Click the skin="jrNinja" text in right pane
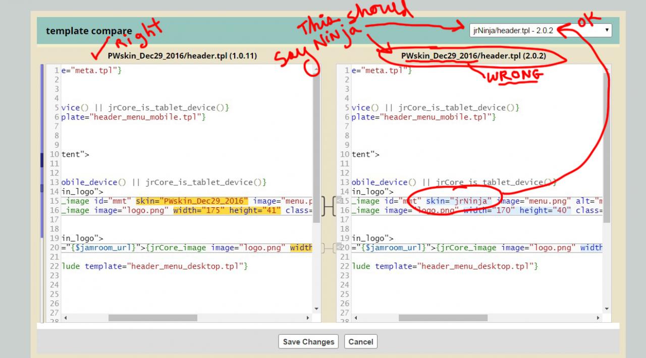646x358 pixels. click(x=458, y=201)
